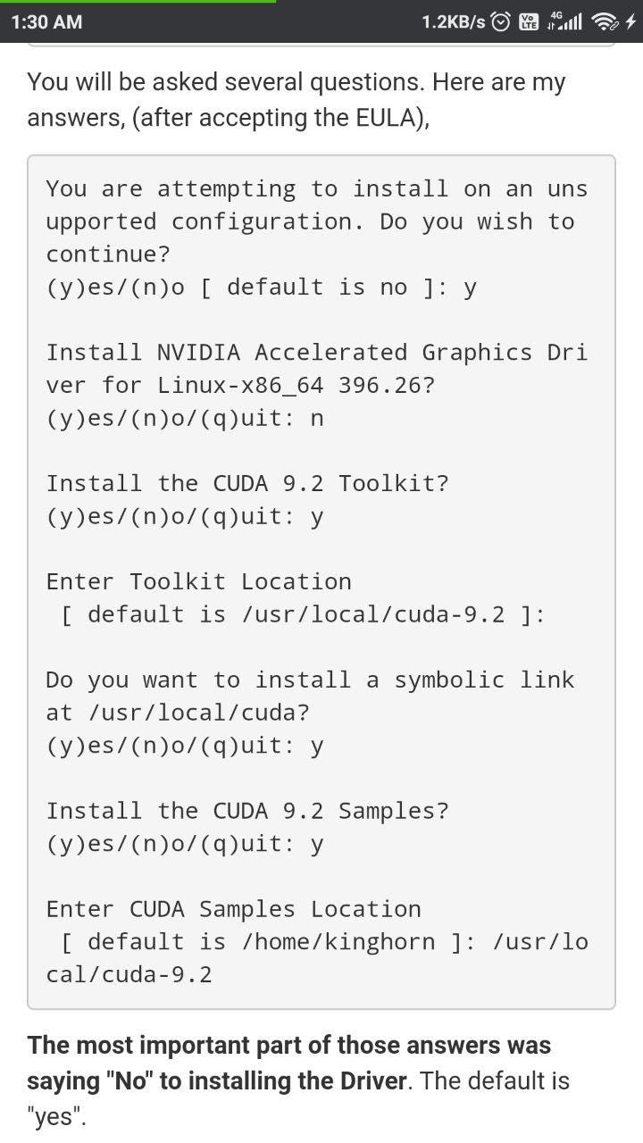Click the 'symbolic link' question line
The image size is (643, 1143).
[310, 680]
